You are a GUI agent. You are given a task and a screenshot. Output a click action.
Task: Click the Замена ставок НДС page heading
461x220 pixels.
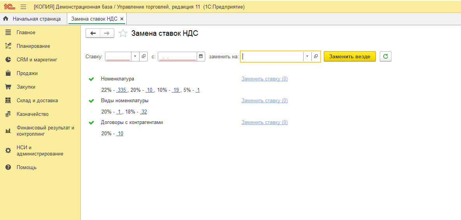[x=165, y=33]
